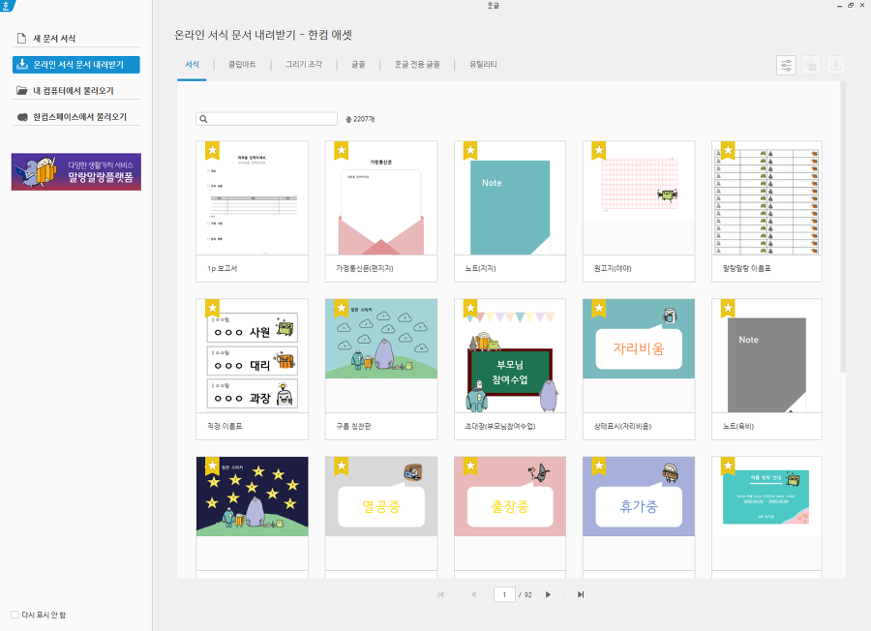
Task: Select the 가정통신문(편지지) template
Action: 381,211
